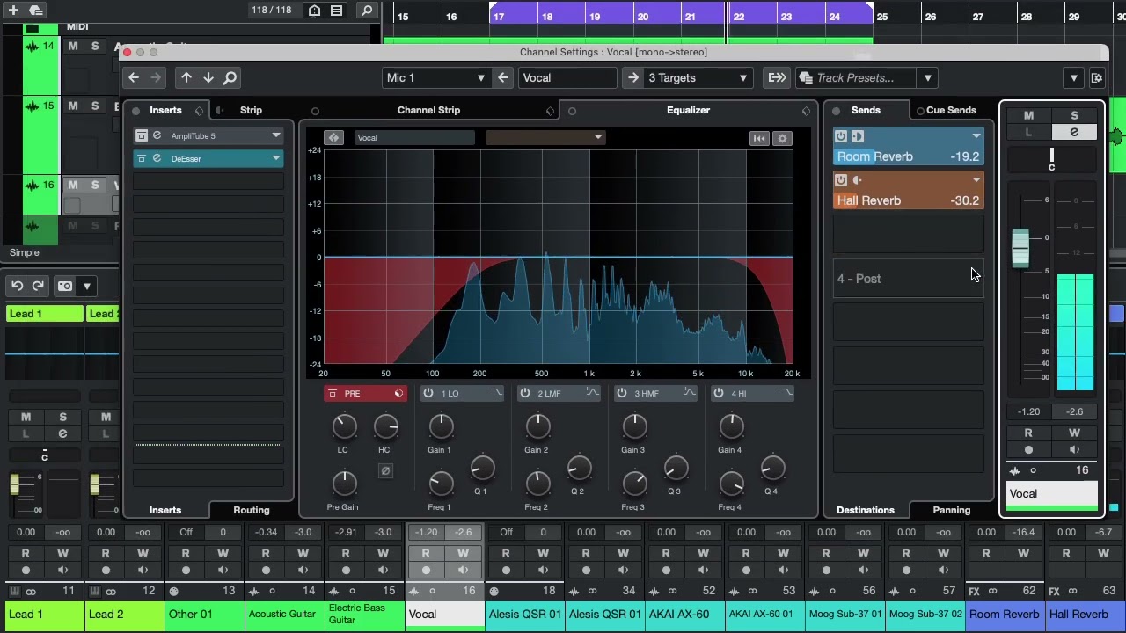The width and height of the screenshot is (1126, 633).
Task: Disable Hall Reverb send power
Action: (x=841, y=179)
